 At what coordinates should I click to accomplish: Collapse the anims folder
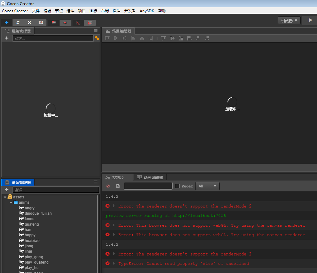[x=11, y=202]
